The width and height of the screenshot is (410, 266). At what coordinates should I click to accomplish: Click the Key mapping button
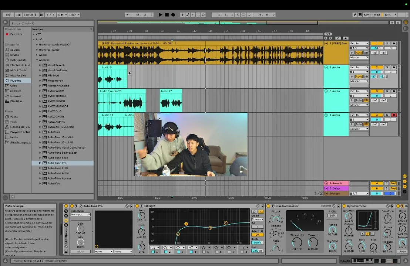[366, 15]
